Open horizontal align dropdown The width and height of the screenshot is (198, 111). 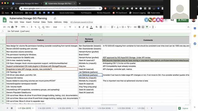coord(113,27)
